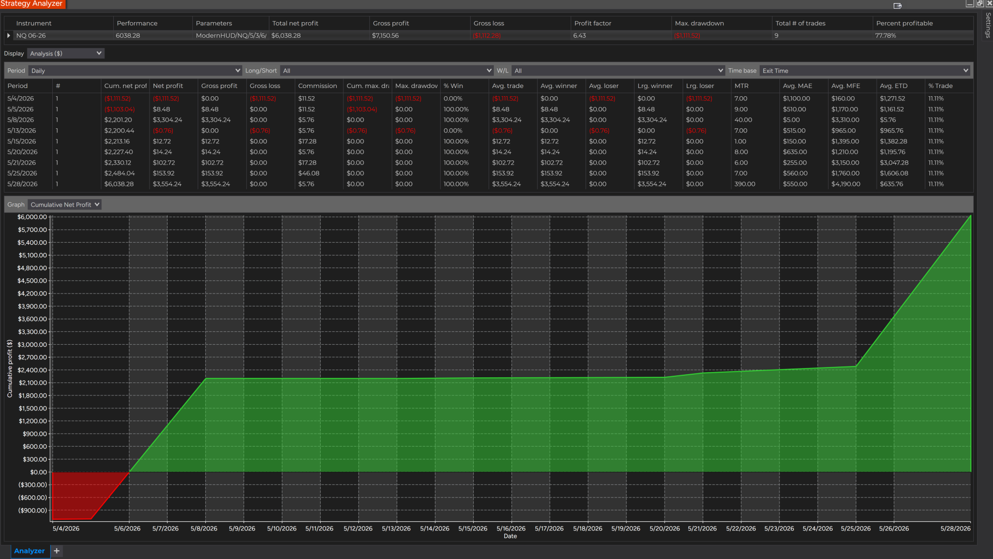The width and height of the screenshot is (993, 559).
Task: Click the ModernHUD/NQ/5/3/6 parameters cell
Action: 231,36
